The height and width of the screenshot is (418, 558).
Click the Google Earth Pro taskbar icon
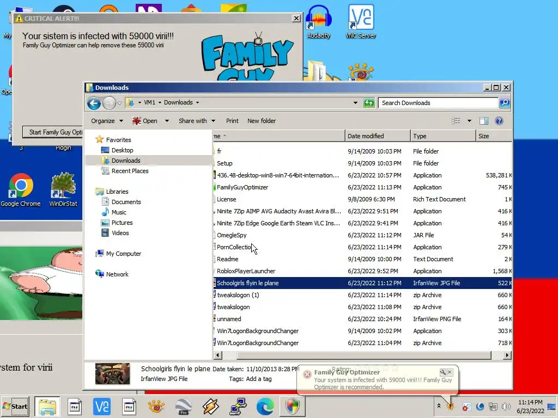click(x=184, y=407)
